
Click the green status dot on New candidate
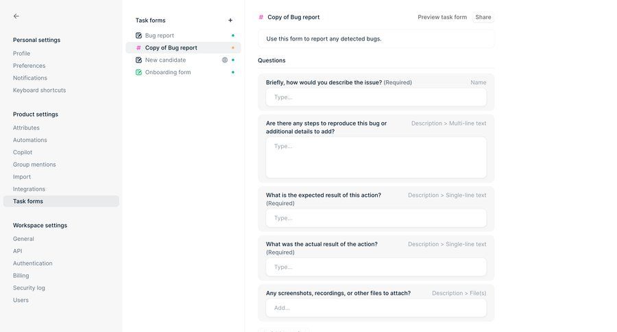233,60
